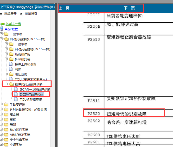Open TCU拆卸和安装 document

point(31,99)
